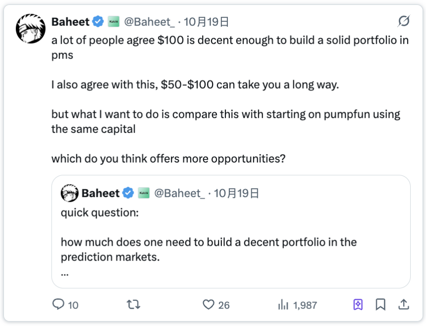Click the blue verified badge next to Baheet

tap(98, 22)
